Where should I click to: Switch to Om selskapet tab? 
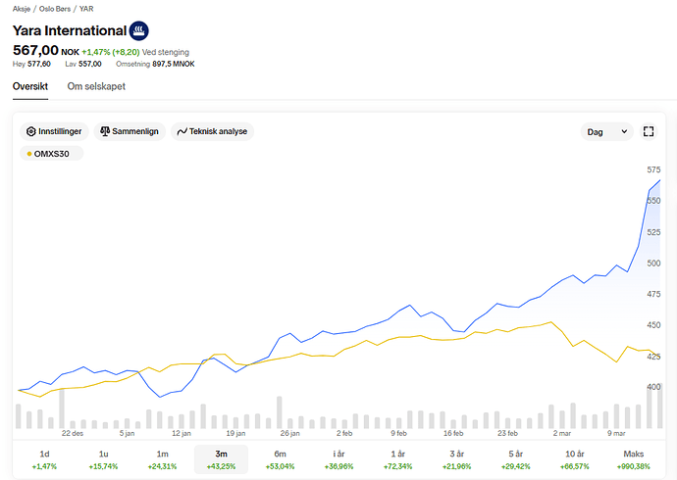[x=96, y=86]
